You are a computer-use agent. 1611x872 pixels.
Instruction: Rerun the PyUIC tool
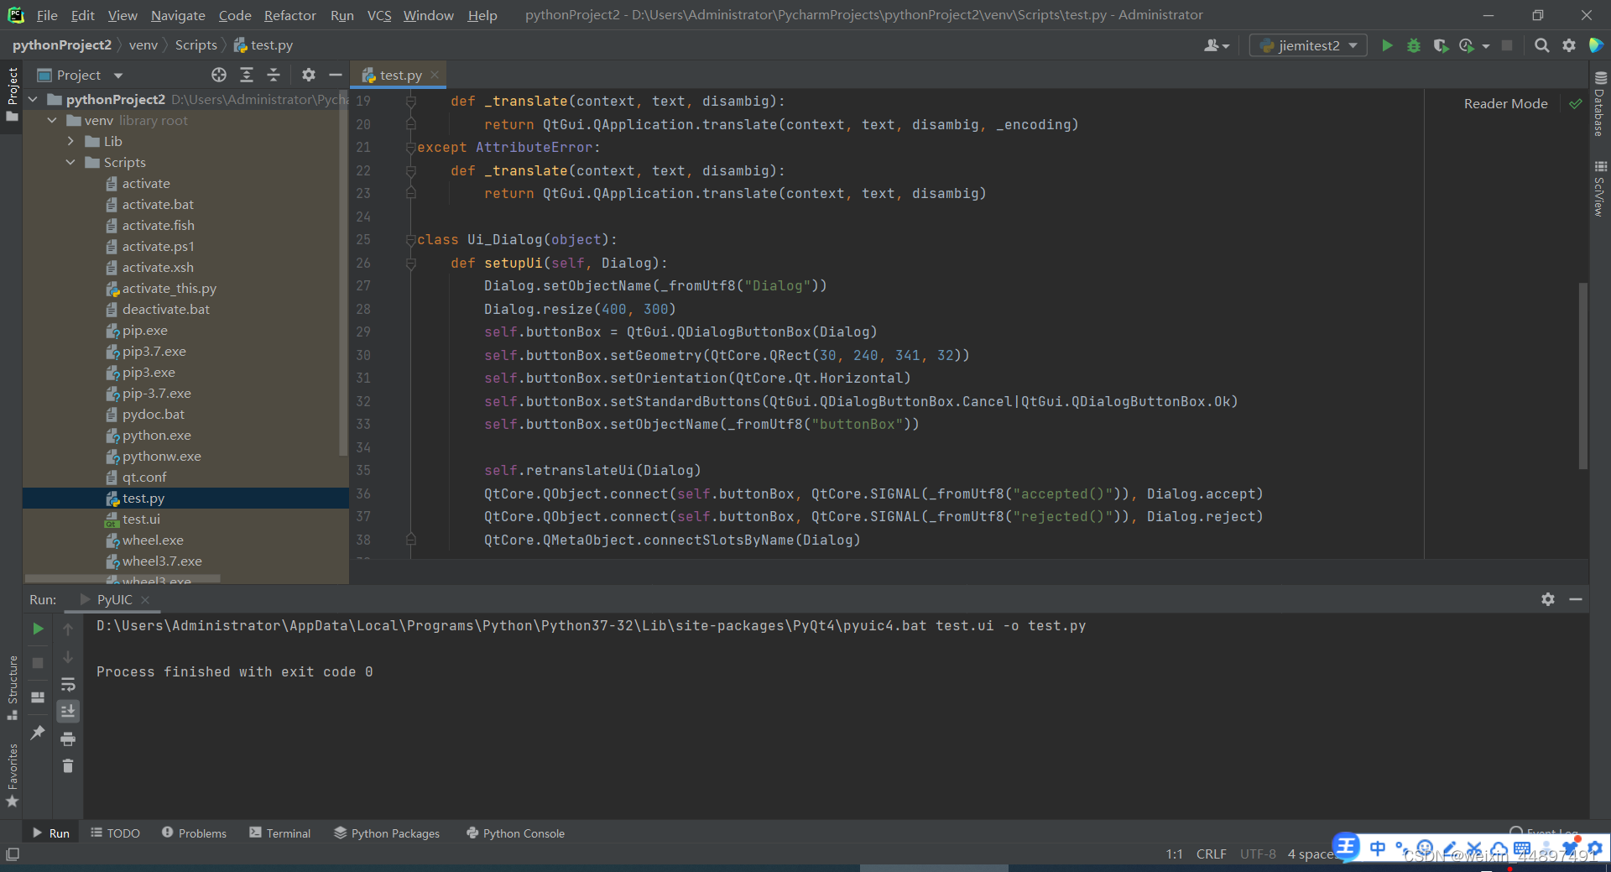click(37, 628)
